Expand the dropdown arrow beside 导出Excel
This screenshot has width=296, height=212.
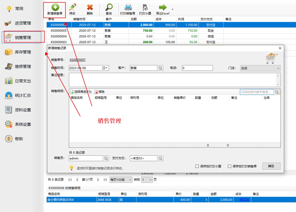coord(172,9)
